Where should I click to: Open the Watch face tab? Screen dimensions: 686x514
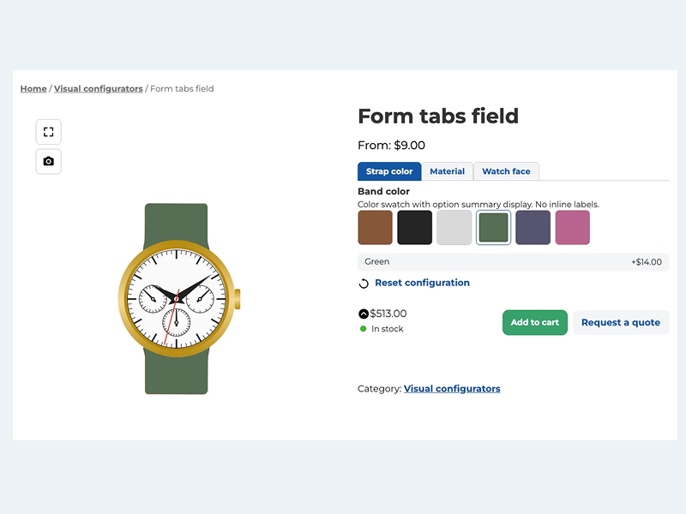pos(506,171)
